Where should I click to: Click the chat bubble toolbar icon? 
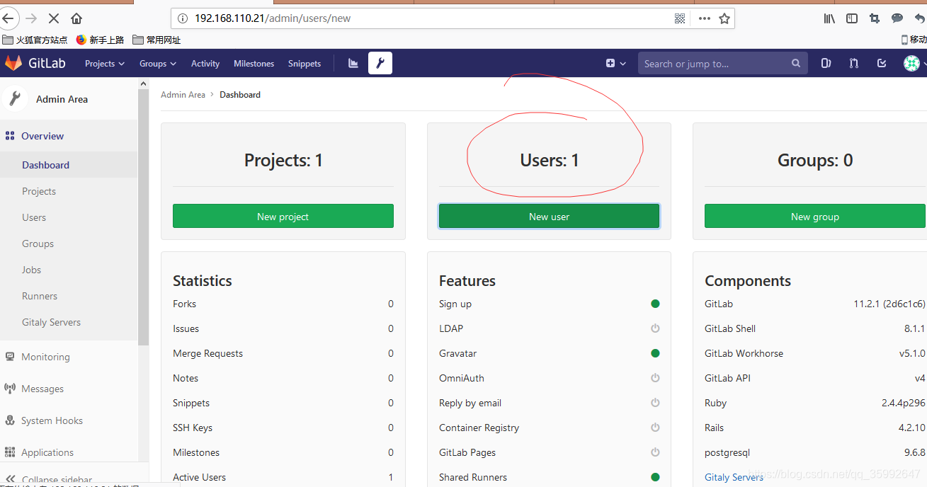(897, 18)
